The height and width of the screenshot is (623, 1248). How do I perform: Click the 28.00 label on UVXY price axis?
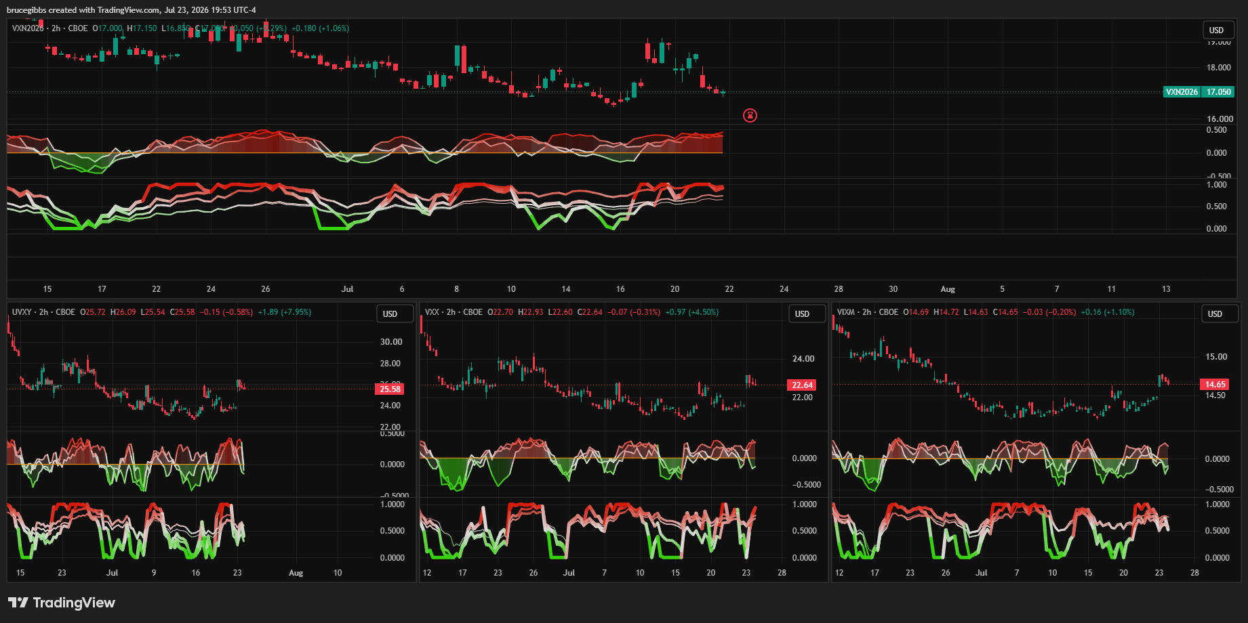pyautogui.click(x=391, y=364)
